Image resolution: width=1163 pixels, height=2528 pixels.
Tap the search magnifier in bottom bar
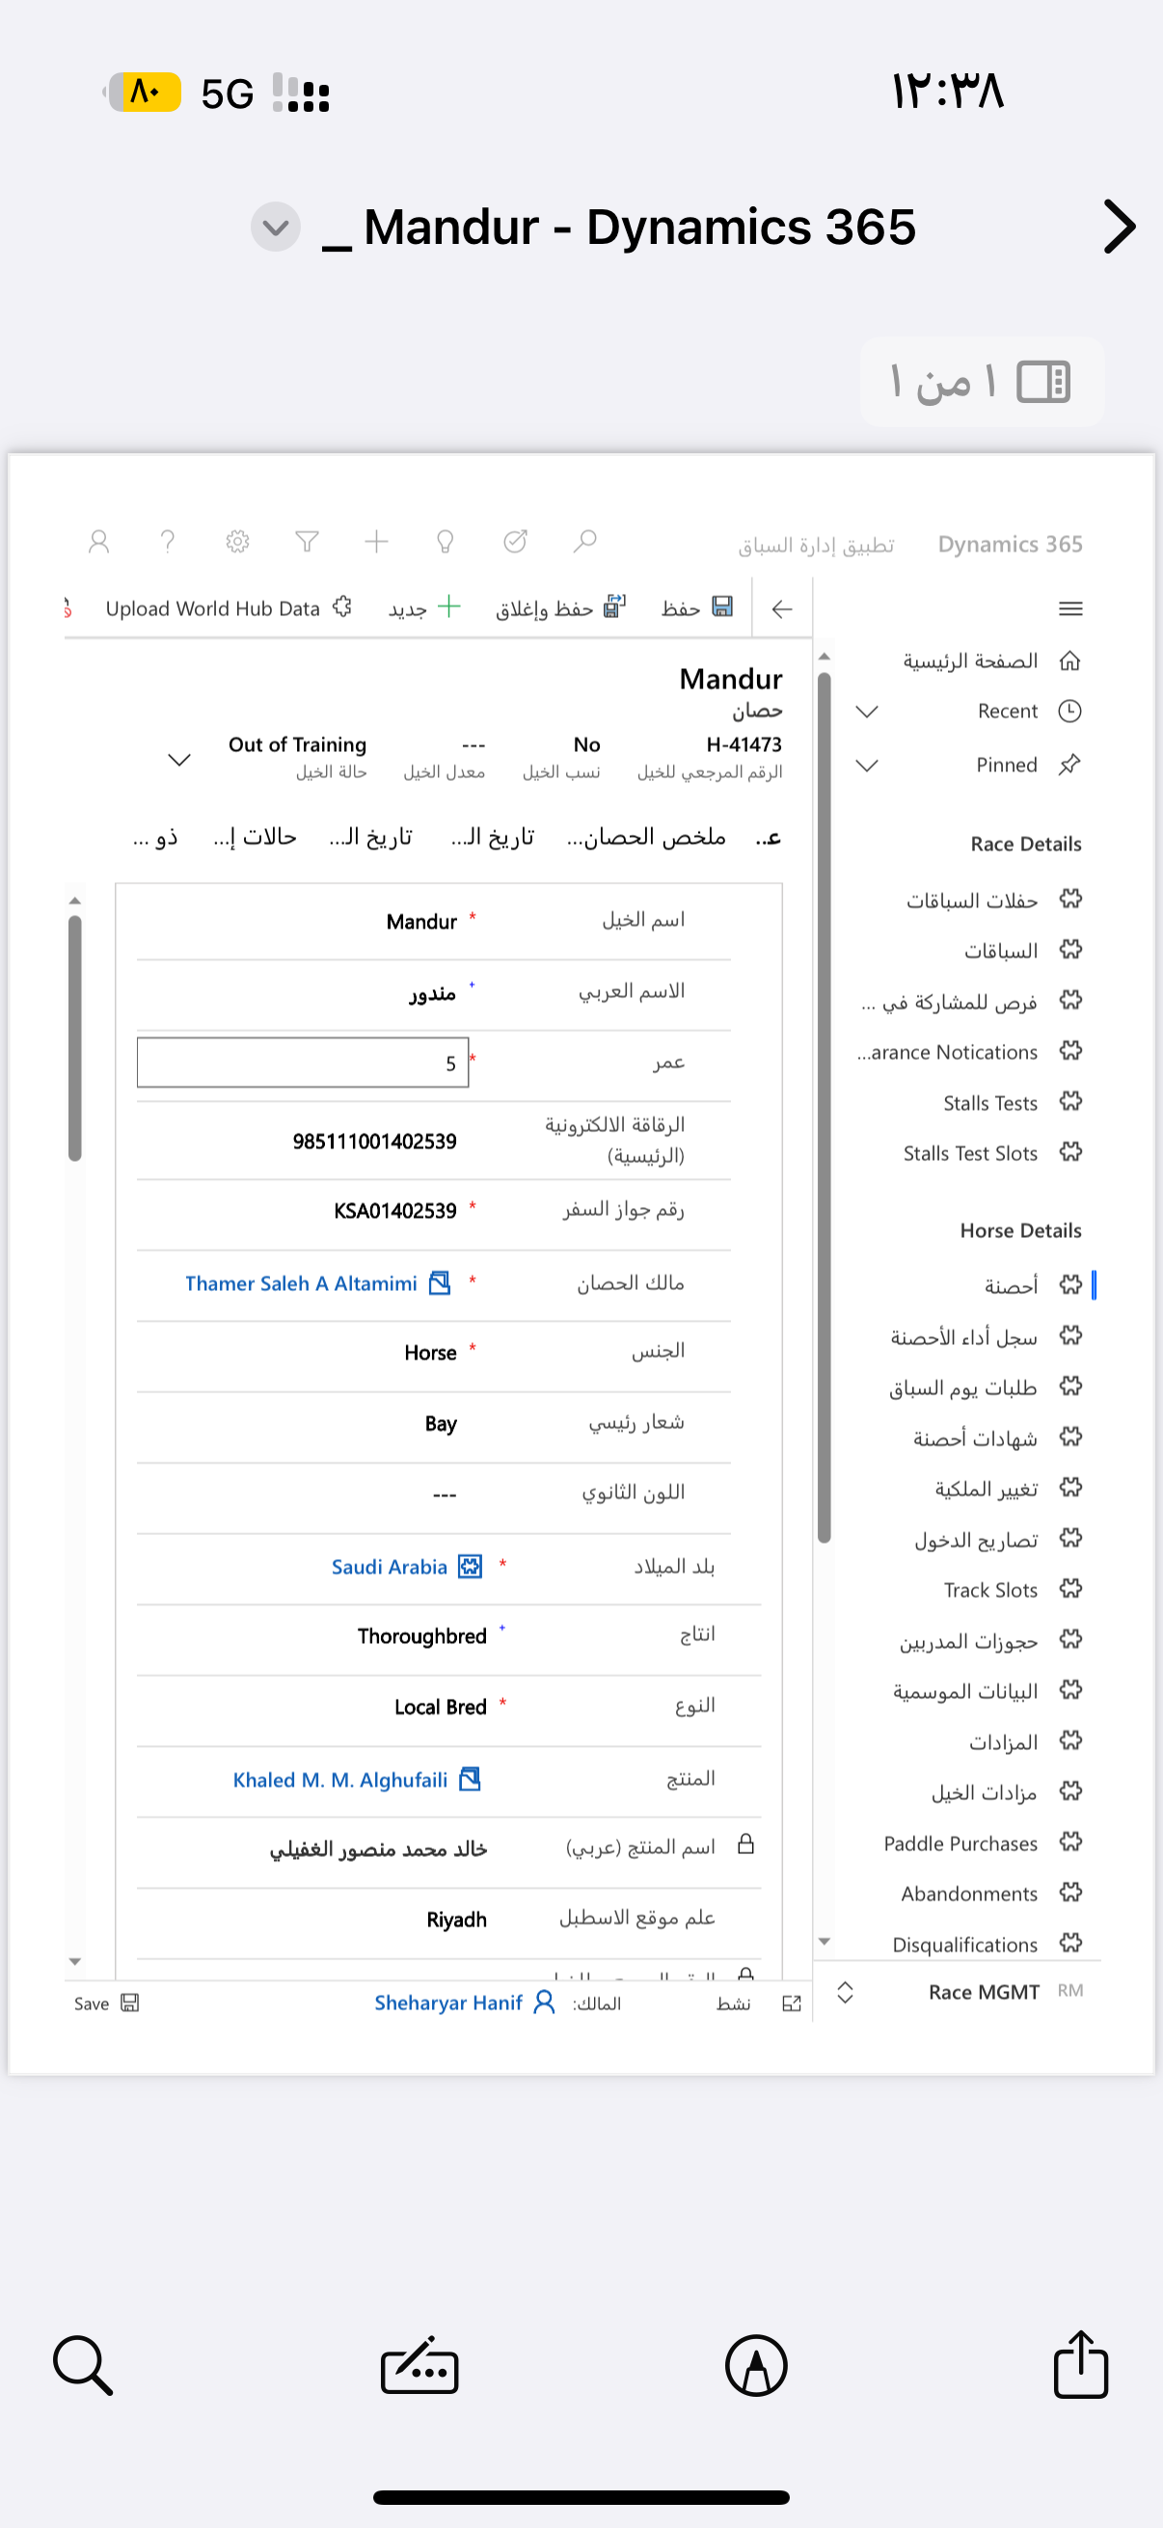coord(82,2365)
